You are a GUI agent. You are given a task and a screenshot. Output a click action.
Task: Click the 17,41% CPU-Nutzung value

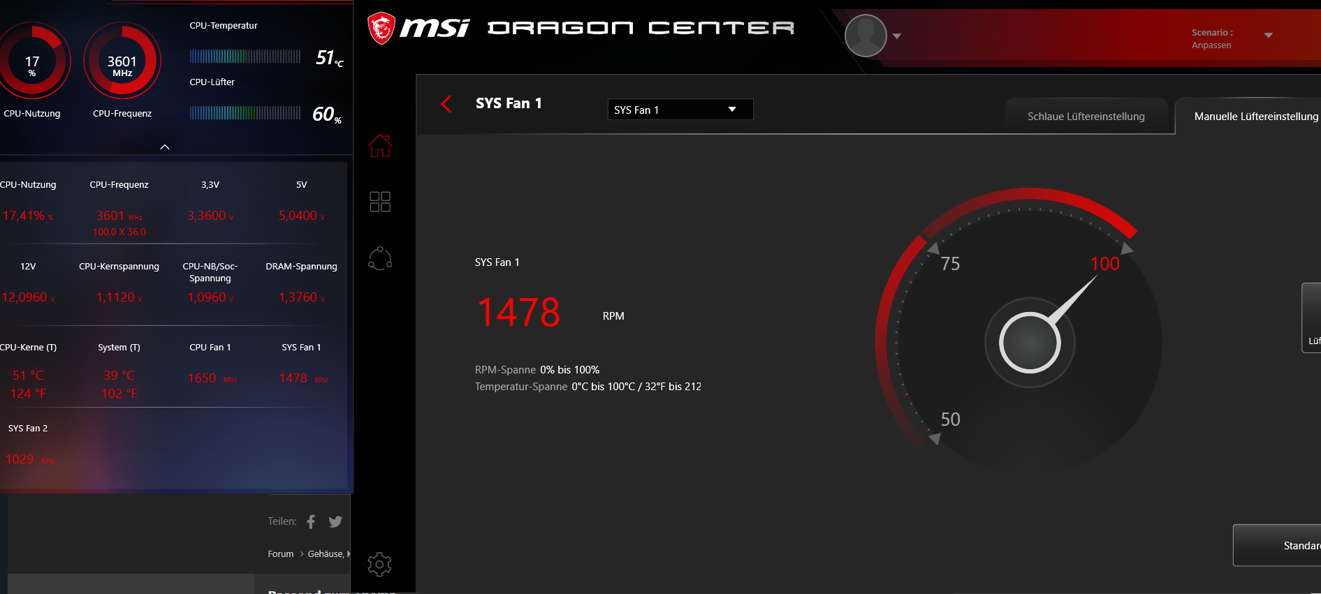click(28, 216)
